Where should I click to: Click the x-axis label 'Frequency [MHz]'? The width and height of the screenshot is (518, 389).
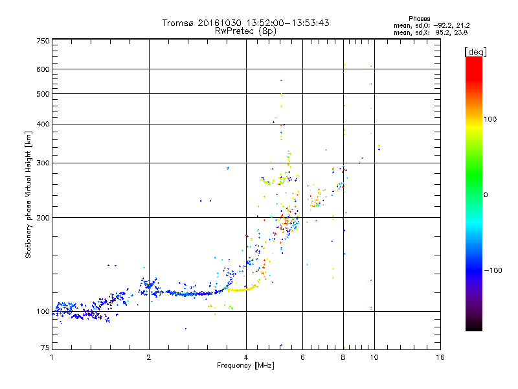pyautogui.click(x=245, y=366)
